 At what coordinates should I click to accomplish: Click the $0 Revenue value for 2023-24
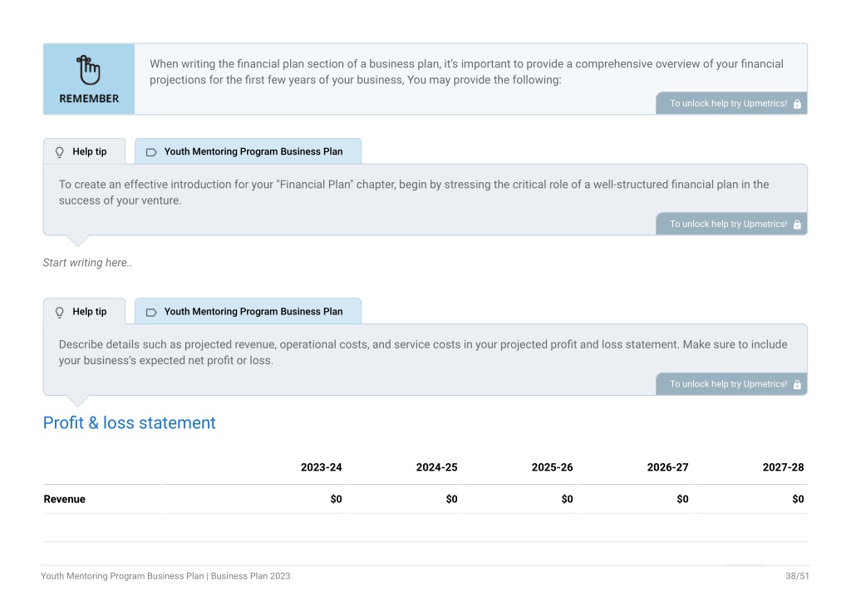(336, 500)
